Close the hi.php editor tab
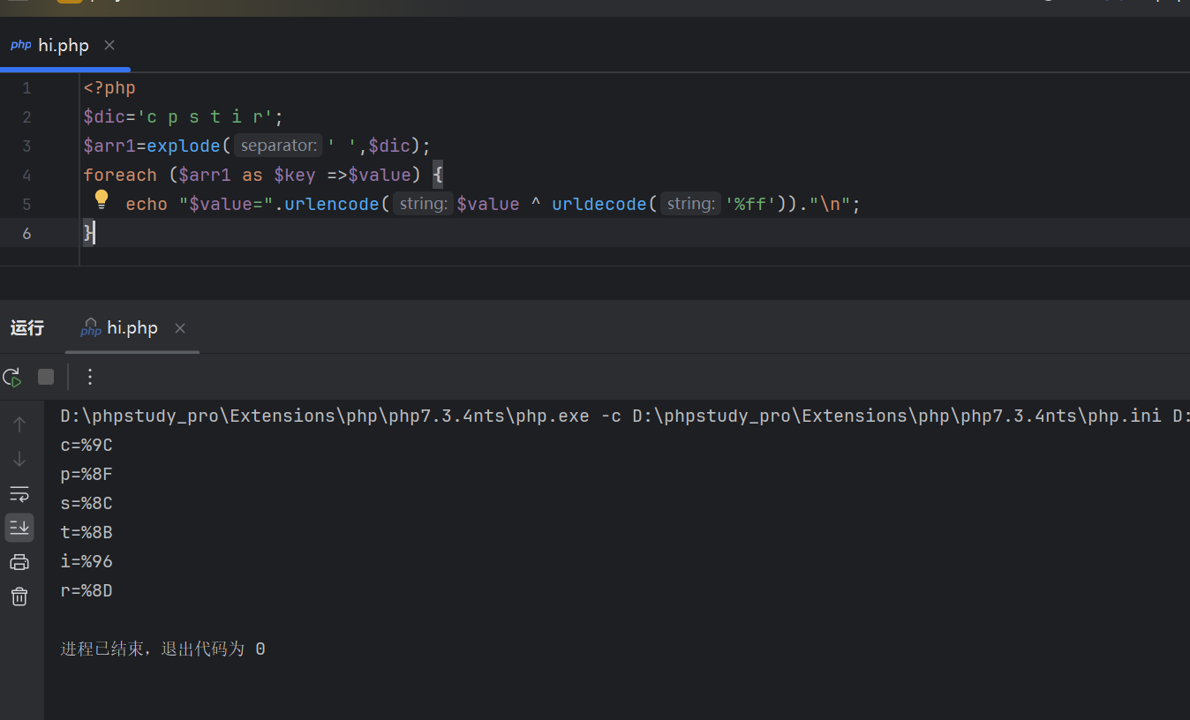 [x=109, y=45]
